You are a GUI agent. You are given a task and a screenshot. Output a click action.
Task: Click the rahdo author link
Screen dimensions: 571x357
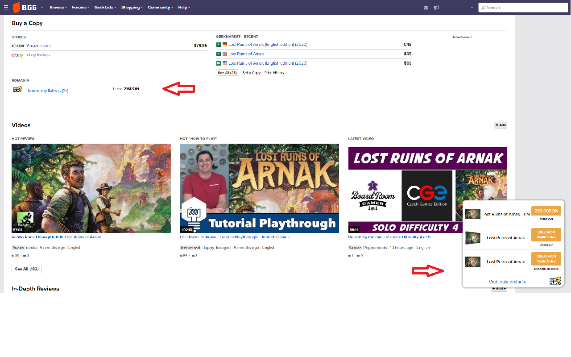coord(31,248)
